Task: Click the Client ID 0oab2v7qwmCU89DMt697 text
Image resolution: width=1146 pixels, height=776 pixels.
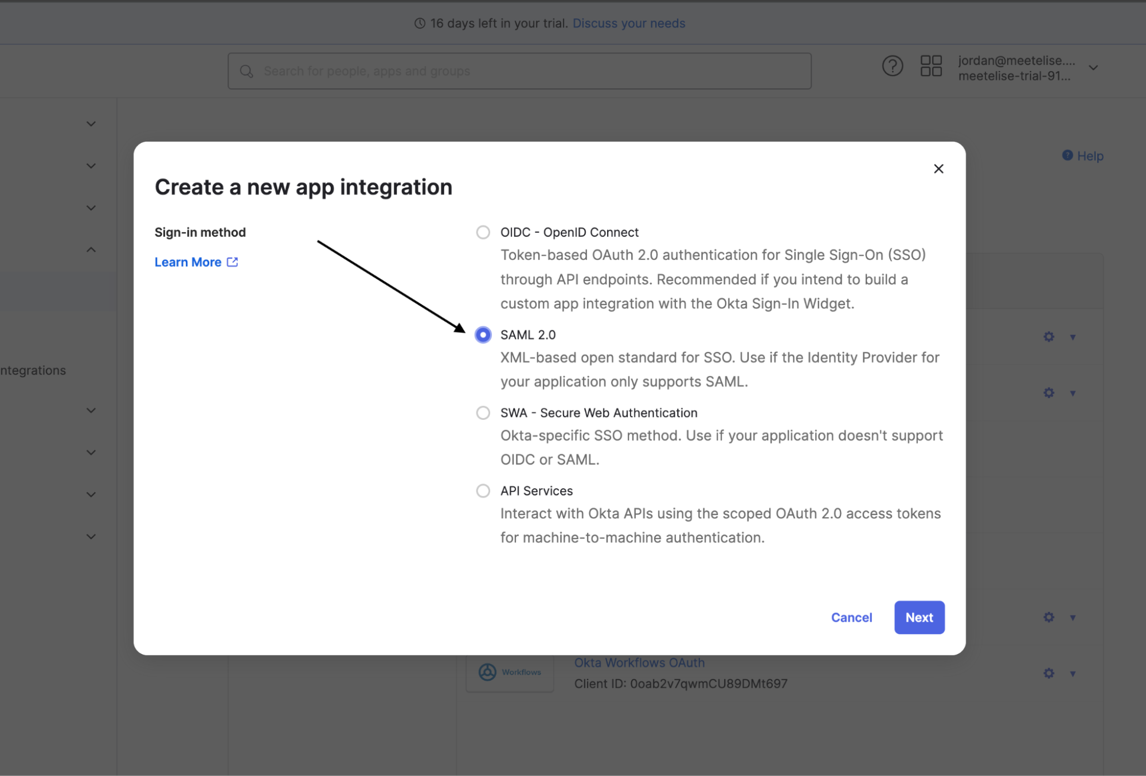Action: click(680, 684)
